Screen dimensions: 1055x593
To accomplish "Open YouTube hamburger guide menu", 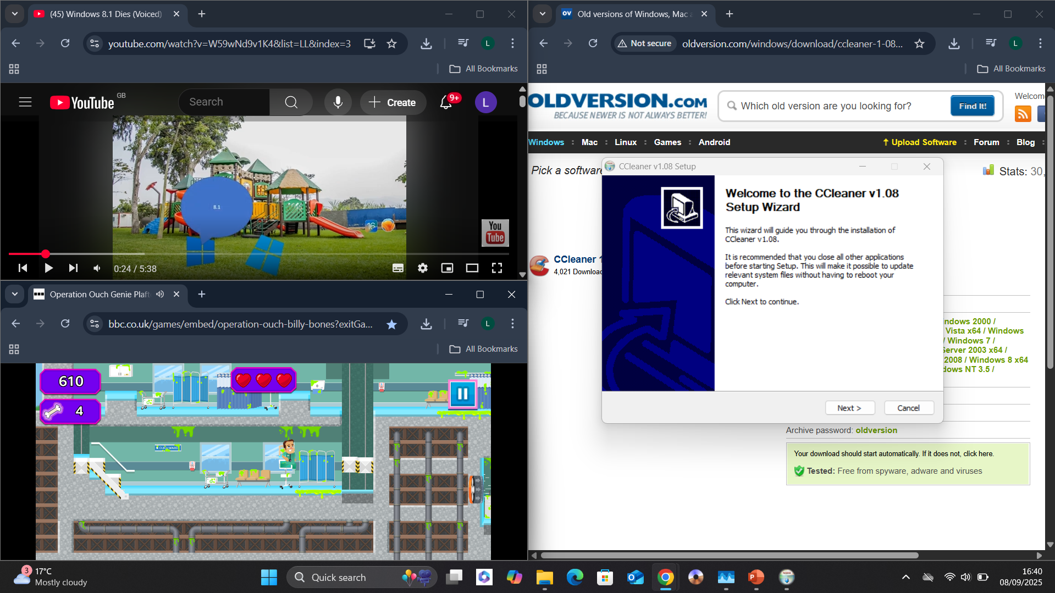I will click(25, 102).
